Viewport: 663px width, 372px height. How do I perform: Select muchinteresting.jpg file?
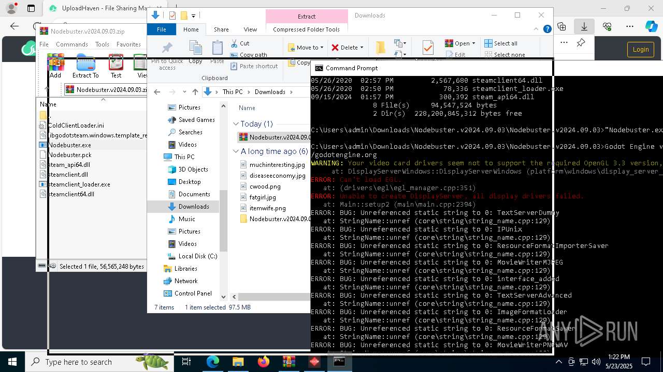click(x=272, y=165)
